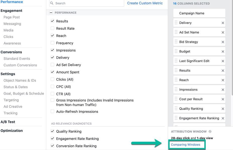Click the drag handle beside Results column
Screen dimensions: 233x150
[x=176, y=70]
